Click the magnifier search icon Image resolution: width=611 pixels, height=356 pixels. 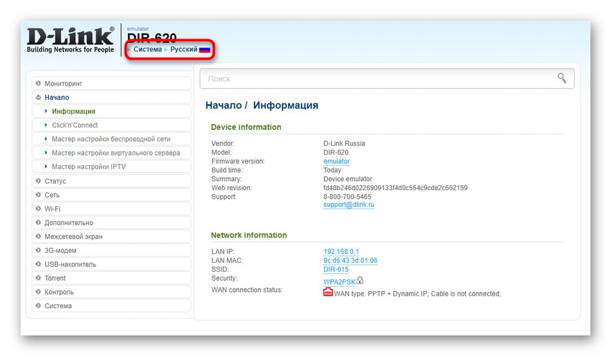[x=561, y=78]
